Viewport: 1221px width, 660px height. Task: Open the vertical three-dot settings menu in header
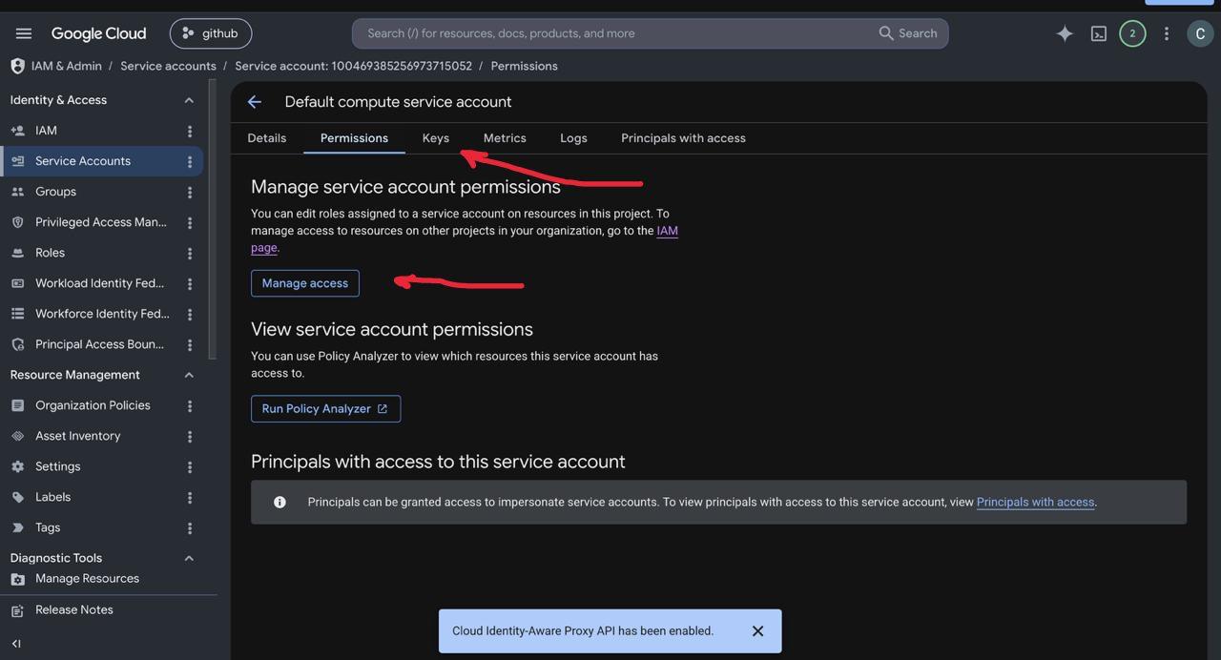coord(1166,33)
